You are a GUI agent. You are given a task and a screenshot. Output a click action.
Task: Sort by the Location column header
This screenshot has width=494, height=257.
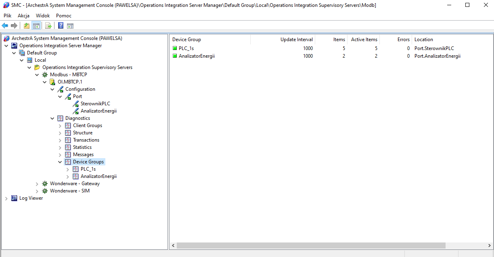point(452,40)
